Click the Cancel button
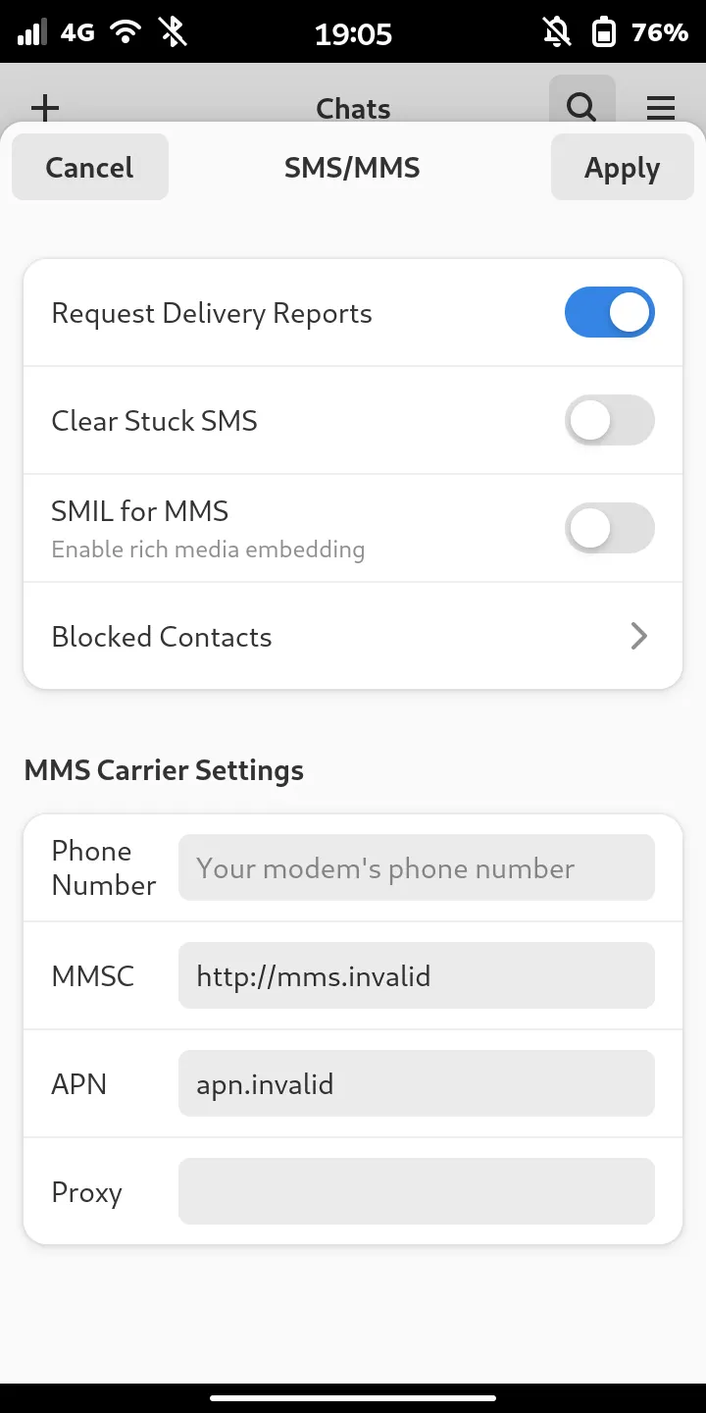The height and width of the screenshot is (1413, 706). coord(90,168)
